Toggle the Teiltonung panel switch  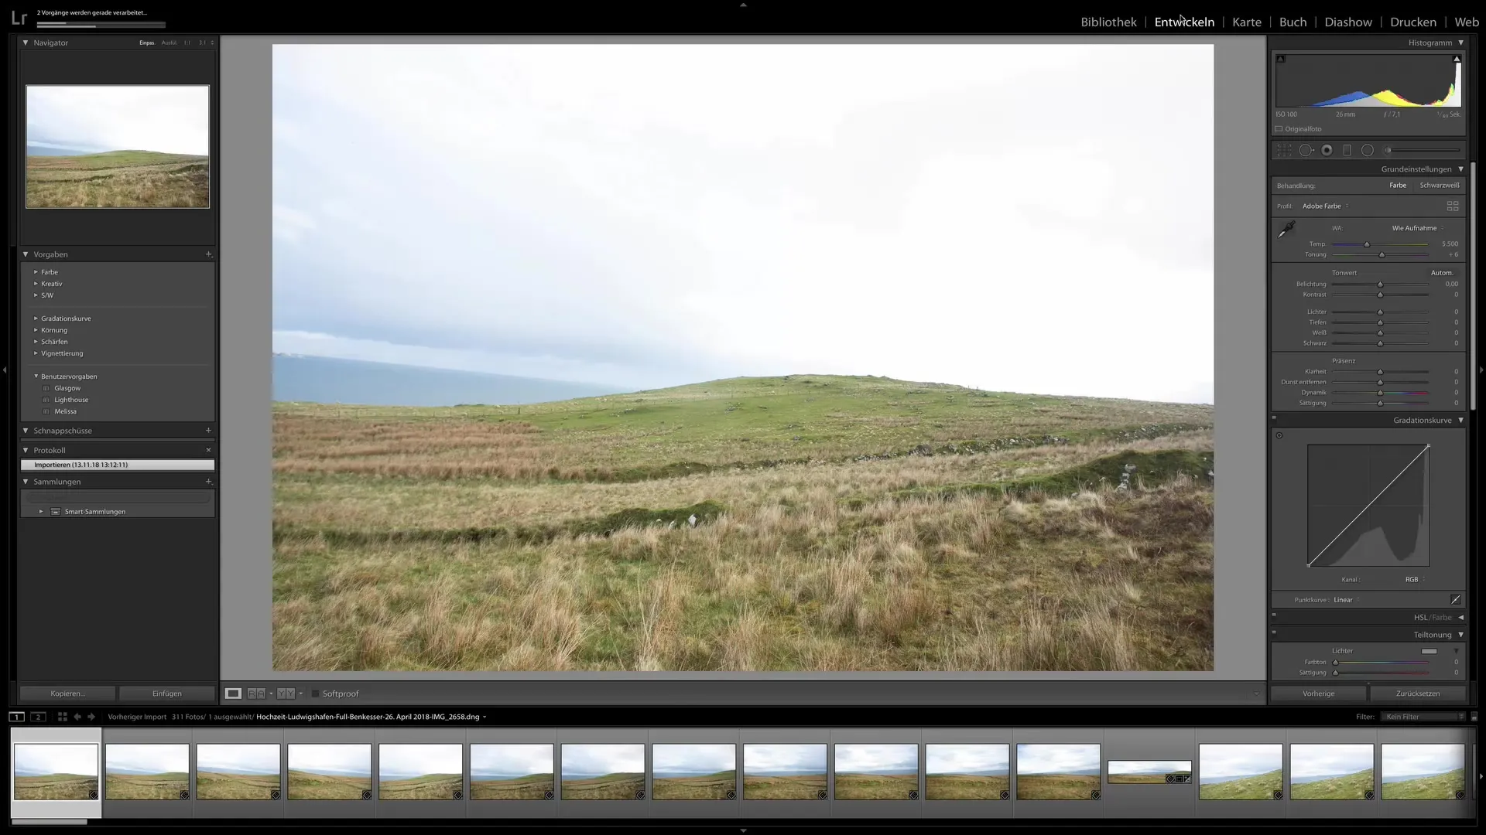coord(1274,632)
